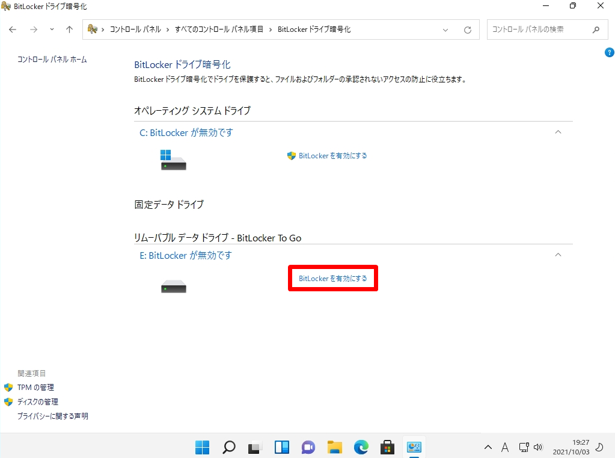Open コントロール パネル ホーム link
The image size is (615, 458).
(x=52, y=60)
